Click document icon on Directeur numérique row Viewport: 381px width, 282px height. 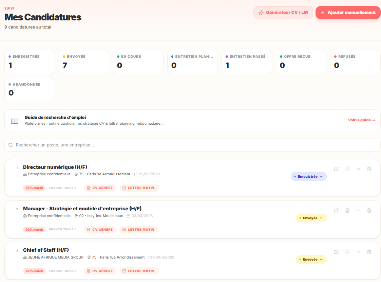click(x=347, y=169)
